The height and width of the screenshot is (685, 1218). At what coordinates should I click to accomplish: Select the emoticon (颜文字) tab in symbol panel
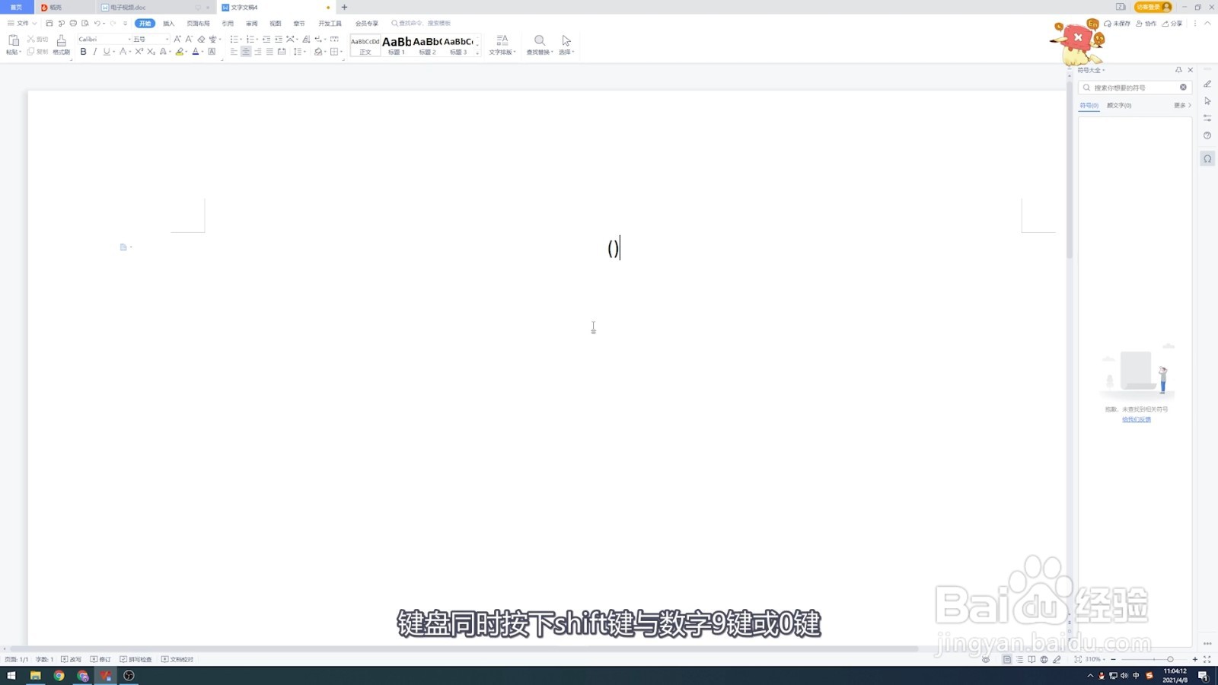(1119, 105)
